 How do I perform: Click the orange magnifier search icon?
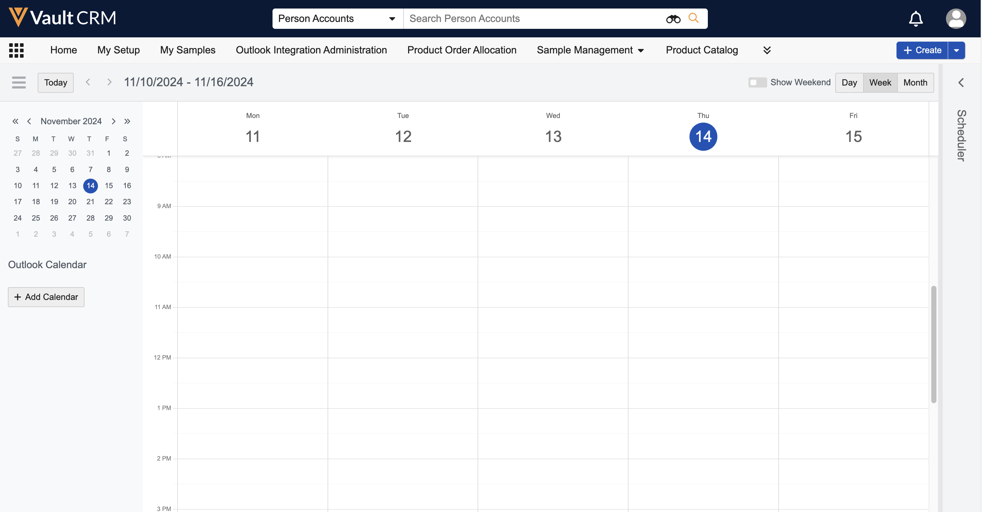693,18
